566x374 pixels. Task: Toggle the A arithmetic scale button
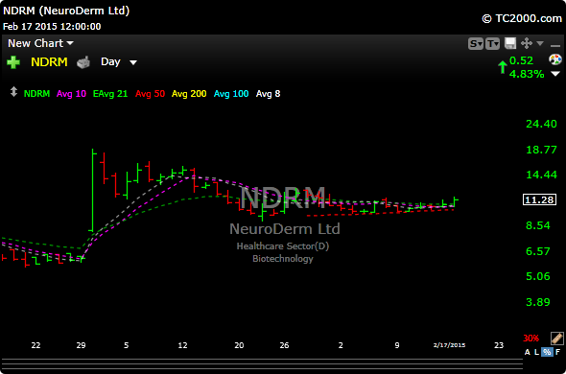coord(528,352)
